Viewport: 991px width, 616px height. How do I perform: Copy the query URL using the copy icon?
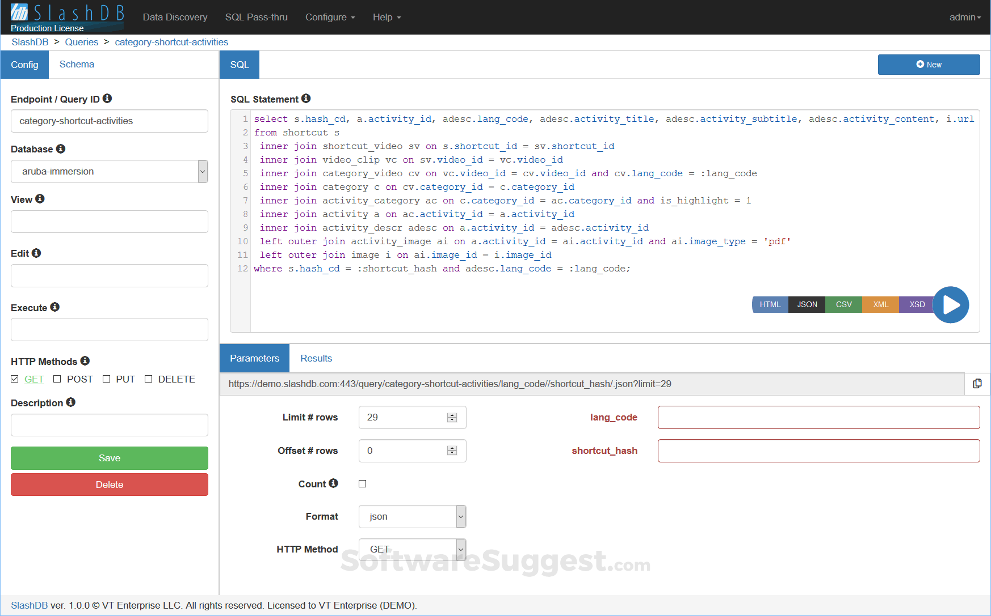(x=977, y=384)
